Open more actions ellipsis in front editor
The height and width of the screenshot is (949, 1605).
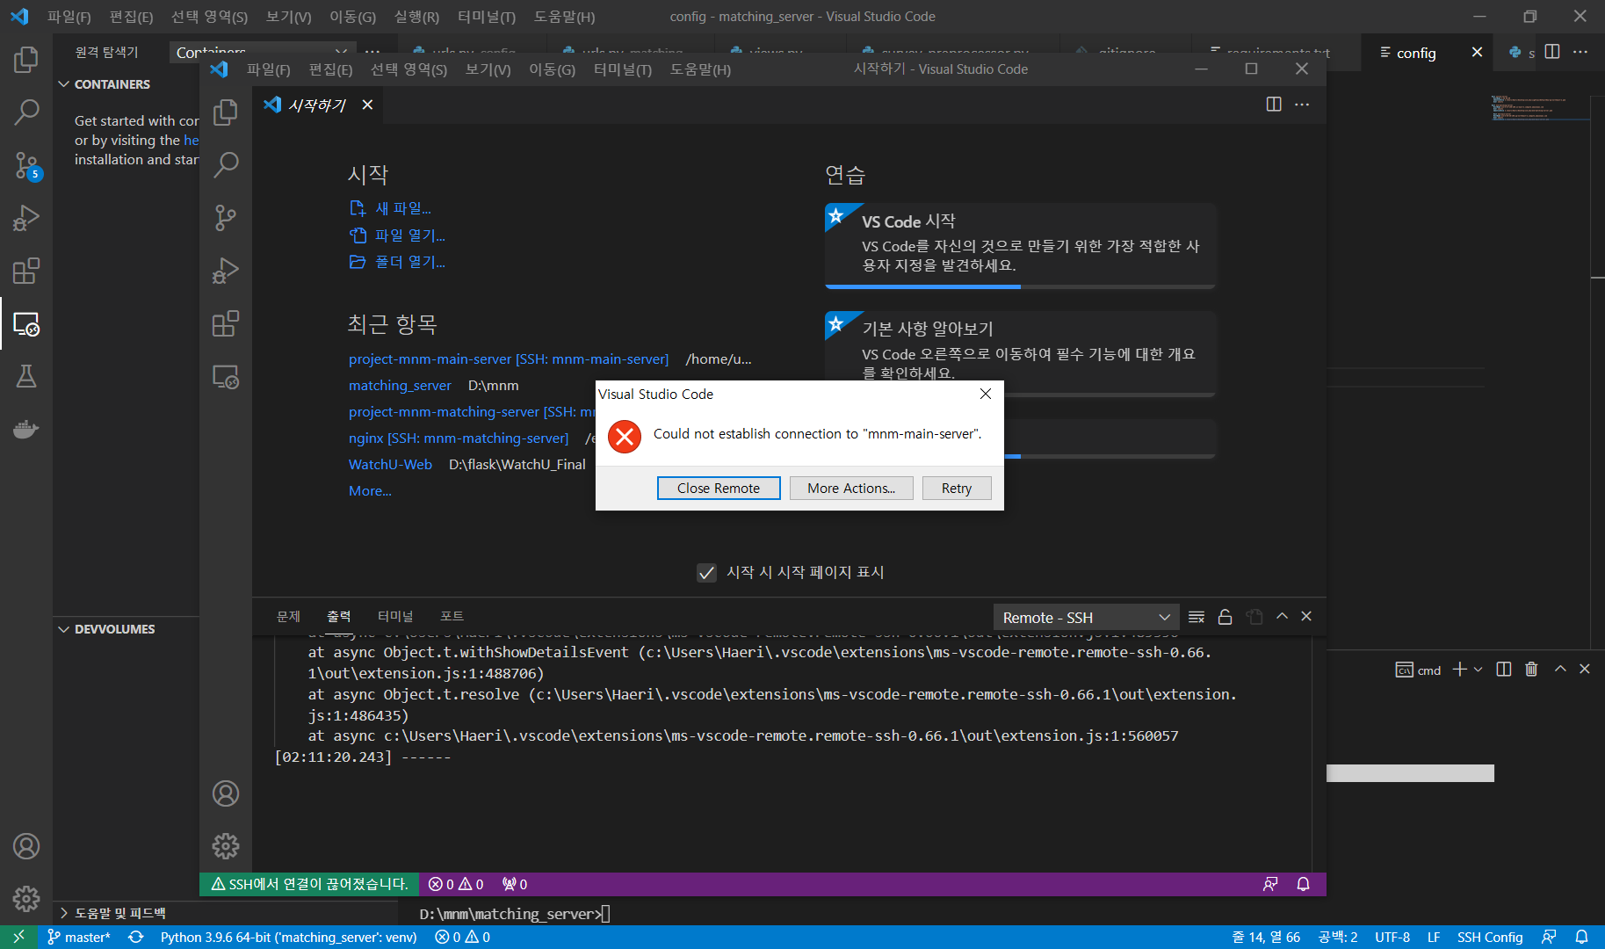click(1303, 105)
